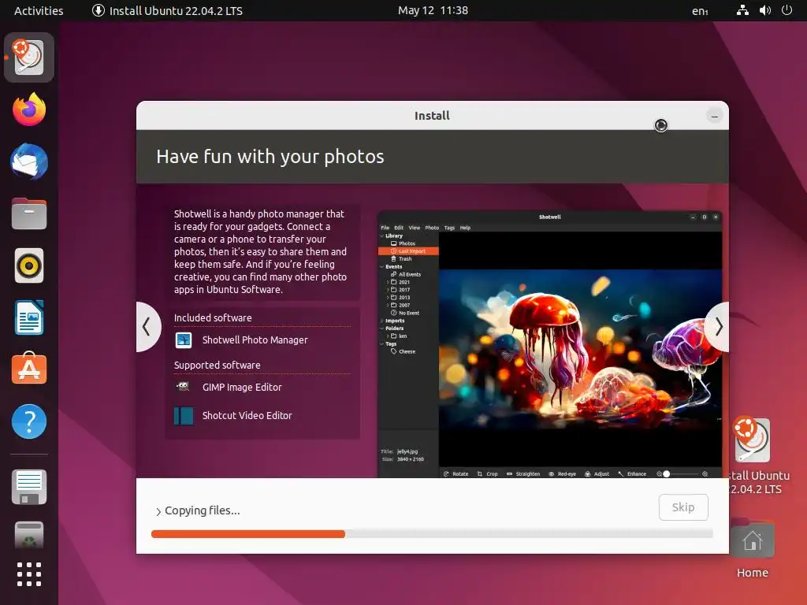This screenshot has width=807, height=605.
Task: Select Cheese tag in Shotwell sidebar
Action: tap(403, 351)
